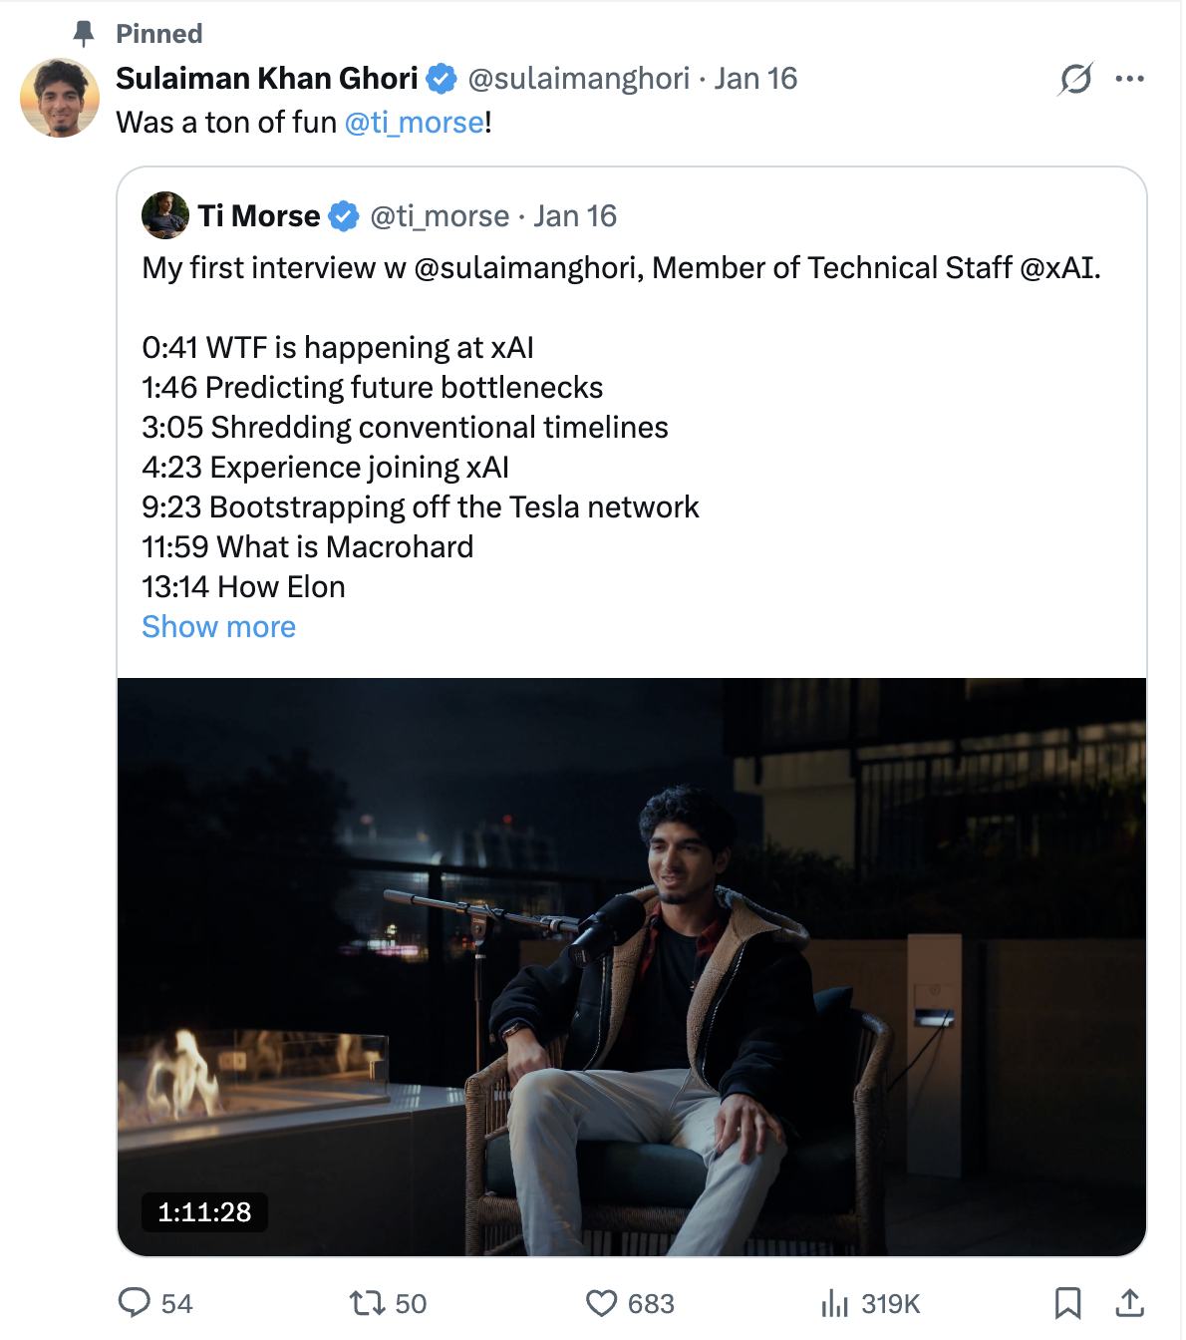
Task: Click the Sulaiman Khan Ghori display name
Action: click(266, 79)
